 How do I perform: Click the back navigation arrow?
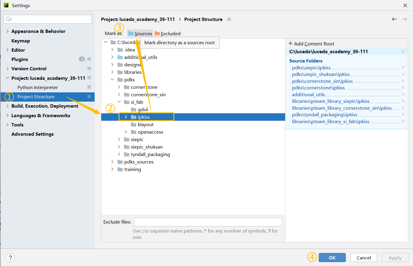[x=394, y=19]
